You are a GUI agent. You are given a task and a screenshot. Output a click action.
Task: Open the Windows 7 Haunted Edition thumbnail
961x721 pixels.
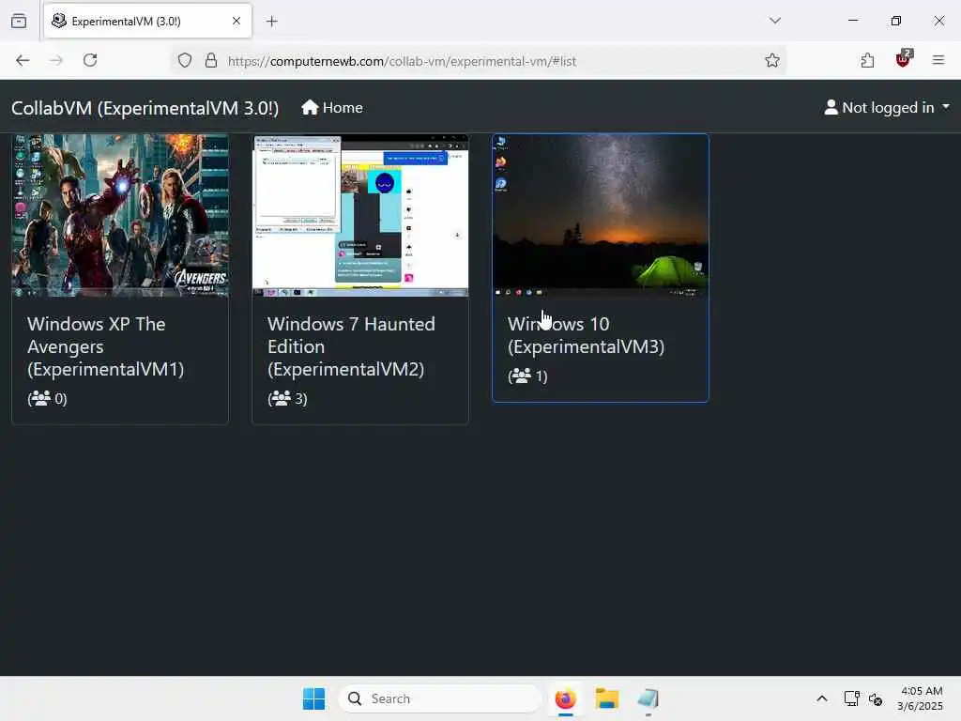(360, 216)
